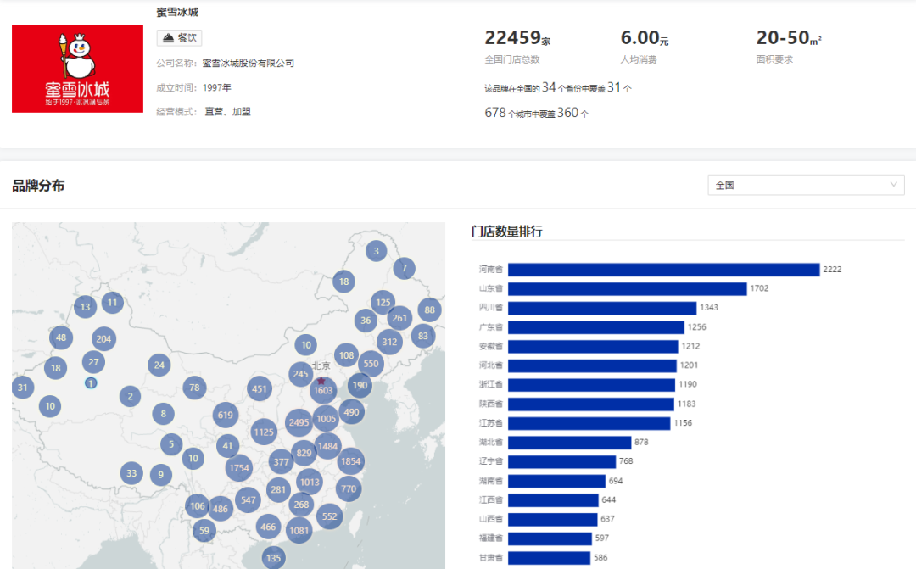Select the highlighted marker labeled 1

coord(91,383)
